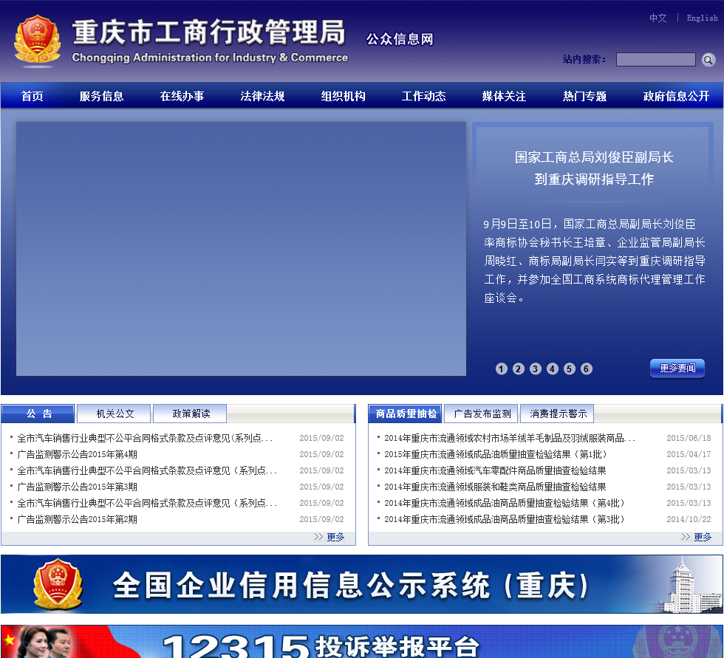724x658 pixels.
Task: Click the 更多要闻 button
Action: (x=677, y=369)
